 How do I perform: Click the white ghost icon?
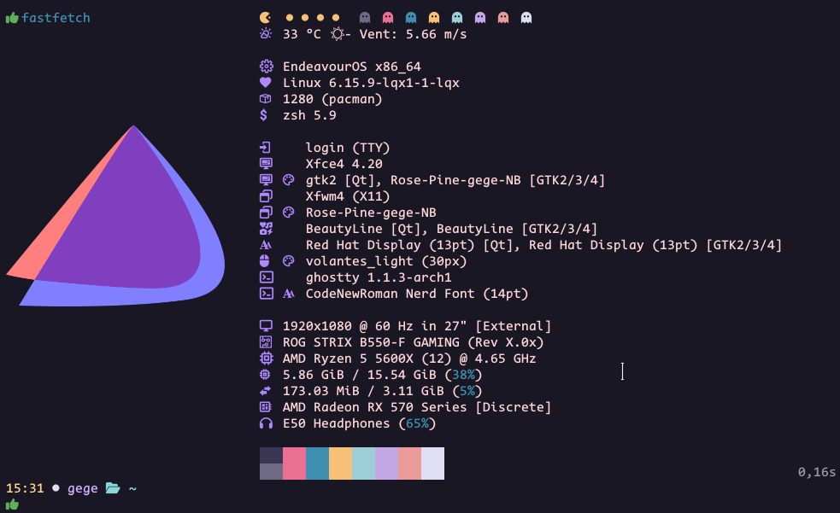tap(526, 18)
